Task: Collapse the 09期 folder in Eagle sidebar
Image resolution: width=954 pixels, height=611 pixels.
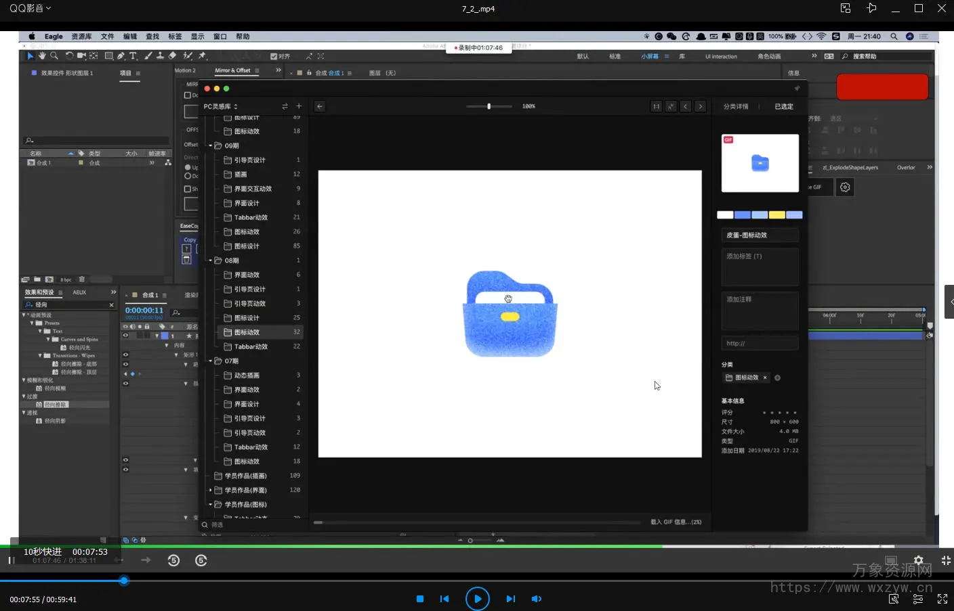Action: [x=211, y=145]
